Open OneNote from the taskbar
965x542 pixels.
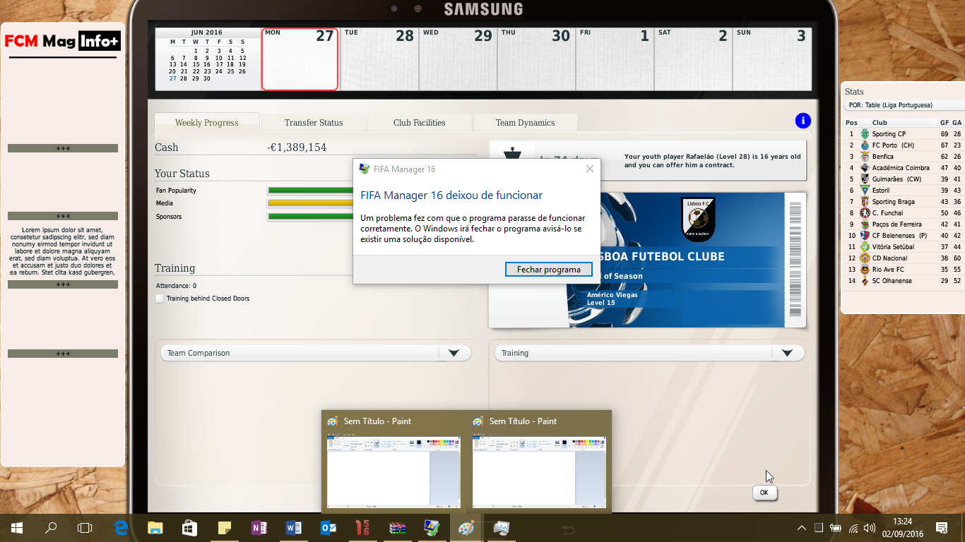tap(259, 527)
